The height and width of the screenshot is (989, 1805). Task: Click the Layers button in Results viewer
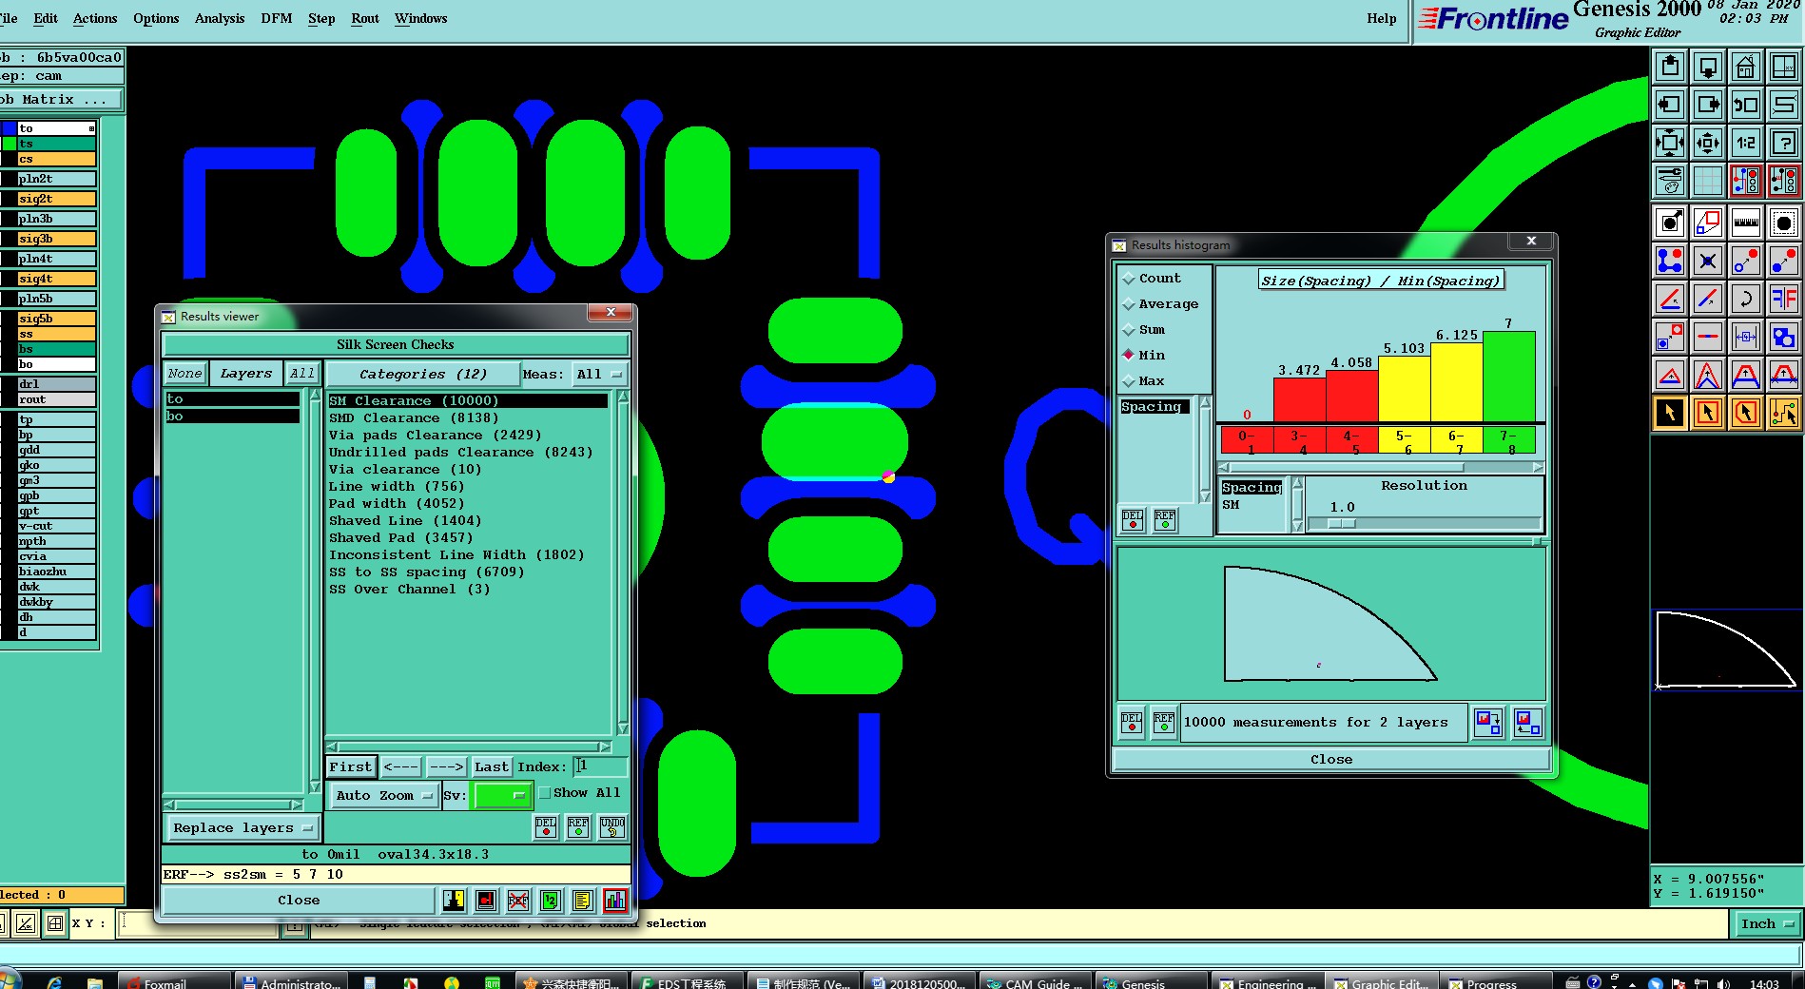(x=245, y=374)
